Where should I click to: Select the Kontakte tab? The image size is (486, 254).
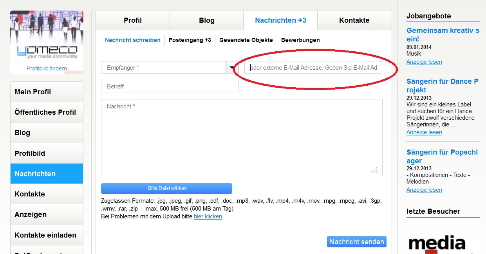click(354, 20)
